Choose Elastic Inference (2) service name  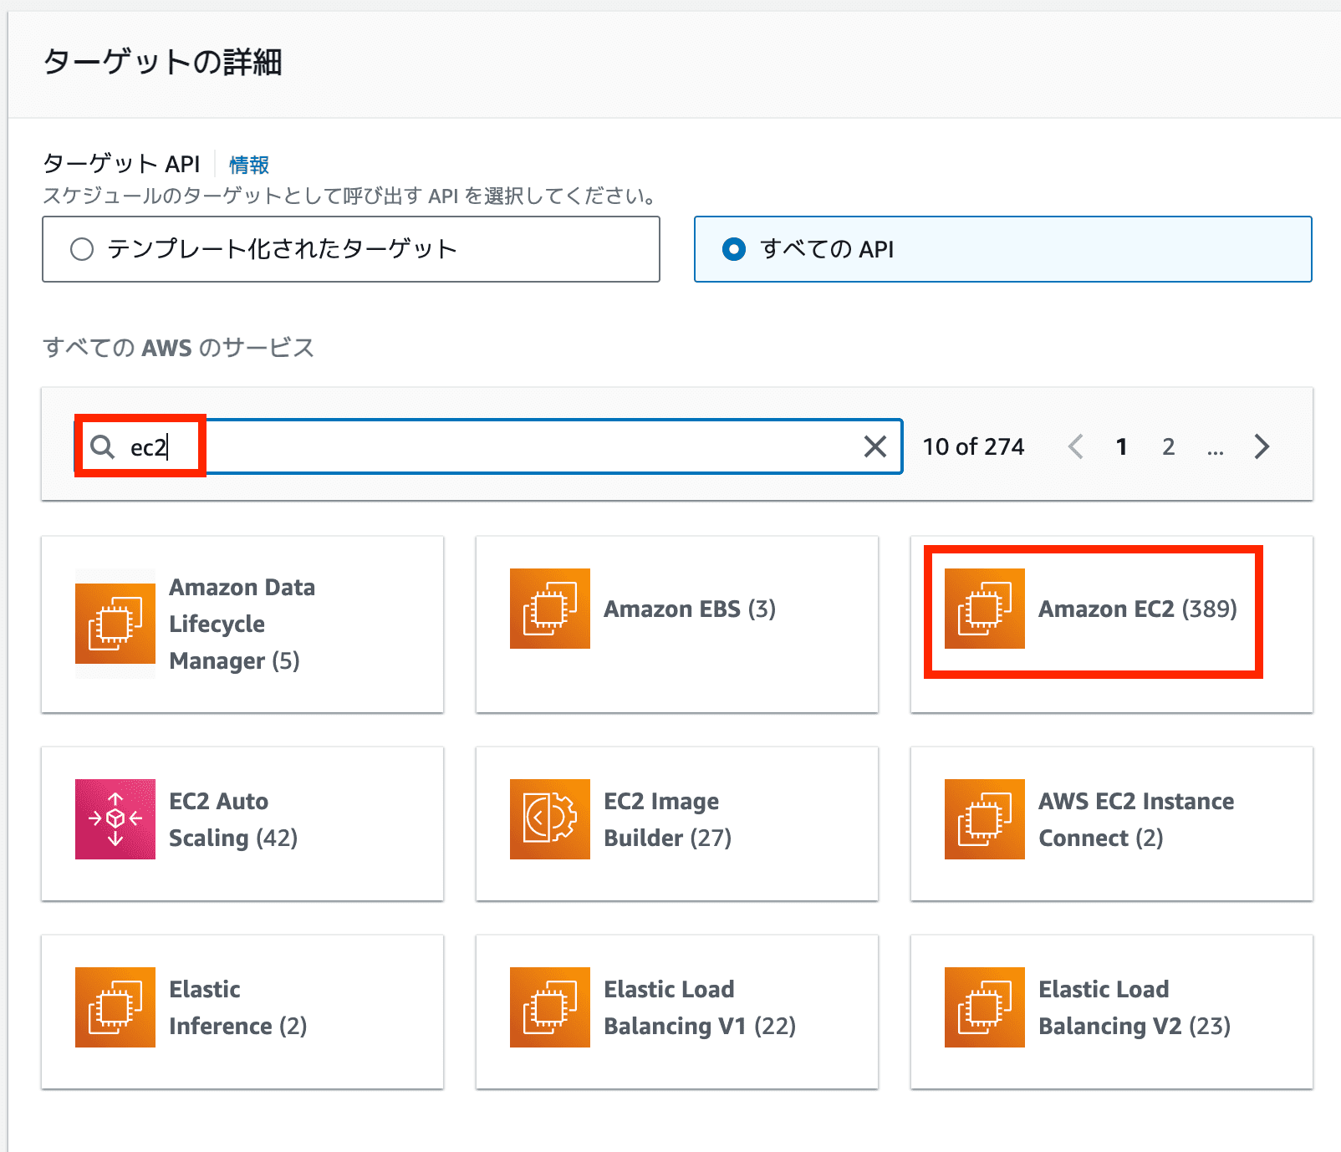238,1007
